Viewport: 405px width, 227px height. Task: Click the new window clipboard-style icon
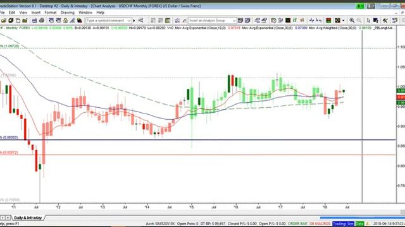tap(18, 20)
